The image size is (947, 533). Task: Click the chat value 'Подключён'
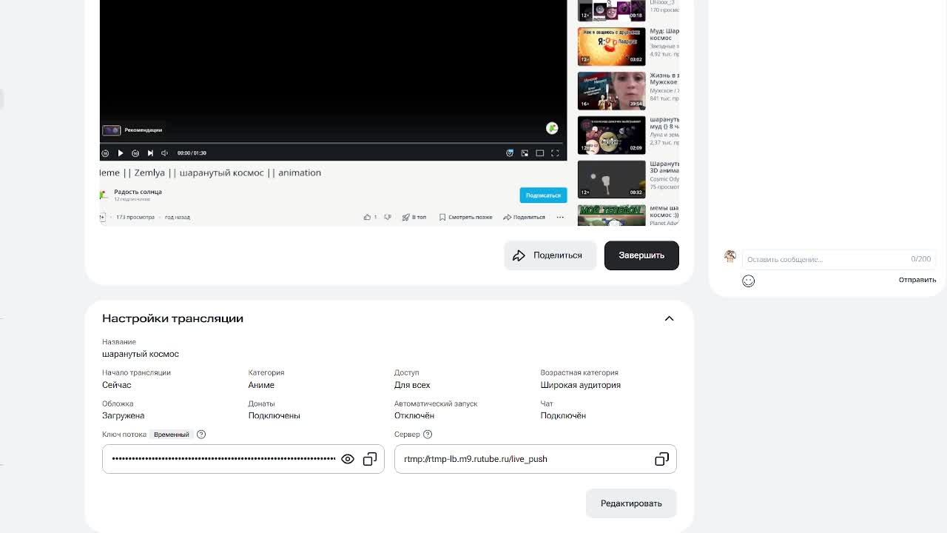tap(563, 416)
